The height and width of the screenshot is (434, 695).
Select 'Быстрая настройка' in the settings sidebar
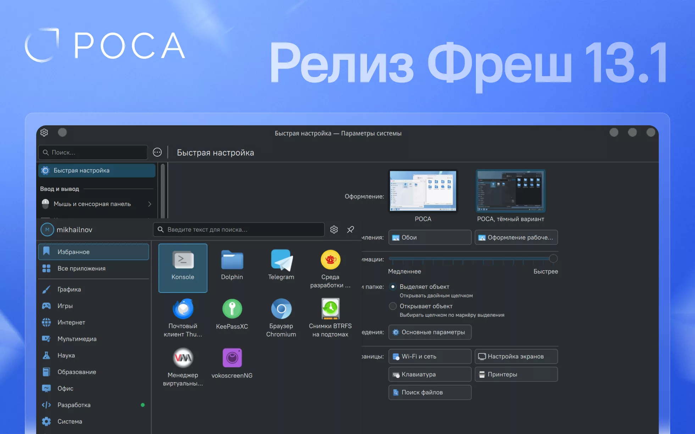(x=81, y=170)
